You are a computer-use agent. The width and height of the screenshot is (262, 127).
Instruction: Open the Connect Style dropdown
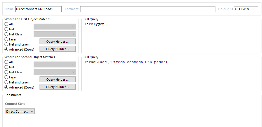click(20, 112)
